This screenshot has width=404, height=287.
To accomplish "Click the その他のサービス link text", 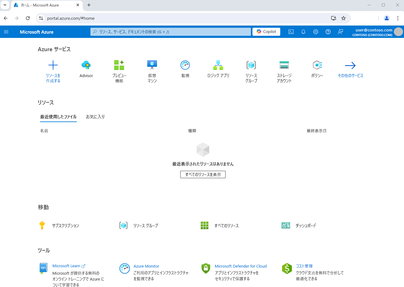I will pos(350,76).
